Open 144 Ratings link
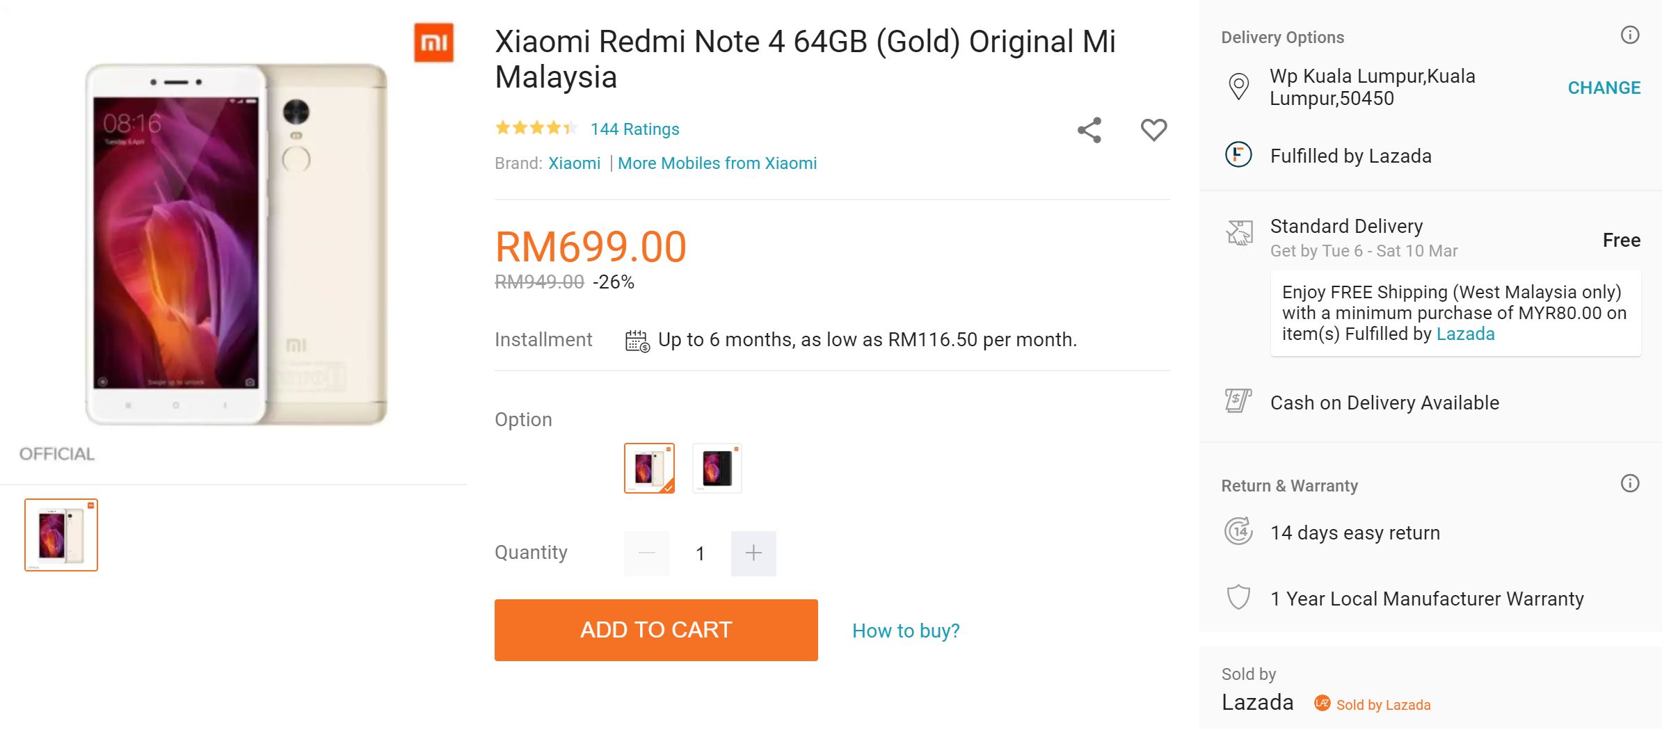 pos(634,129)
